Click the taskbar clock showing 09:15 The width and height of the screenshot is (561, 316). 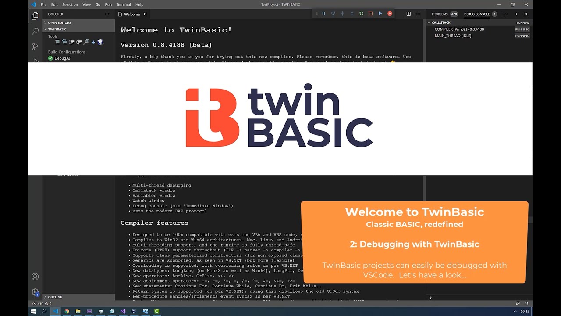(x=525, y=312)
